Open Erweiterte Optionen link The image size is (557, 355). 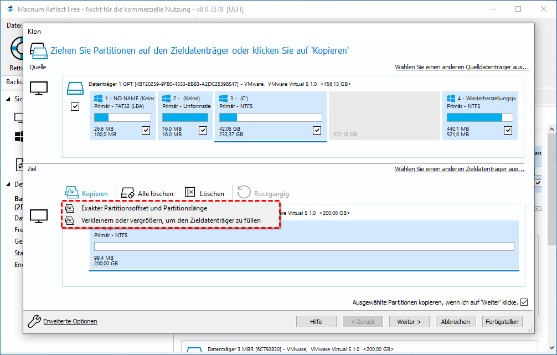[70, 321]
